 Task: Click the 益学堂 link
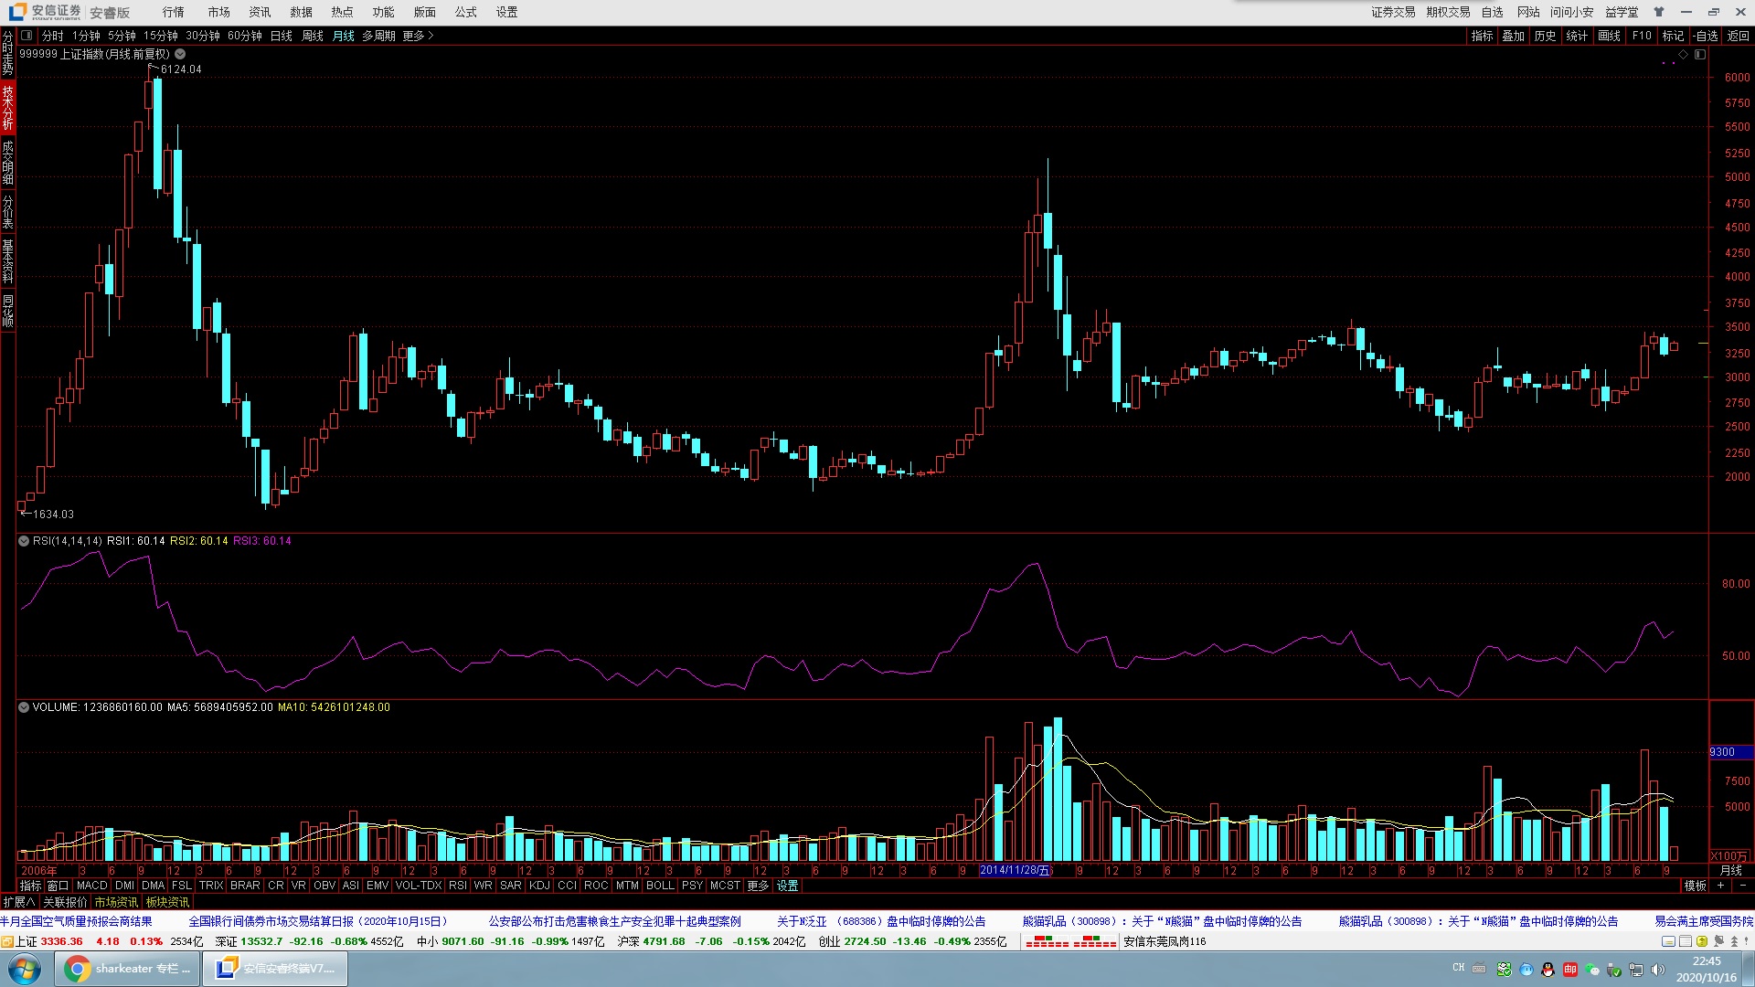pyautogui.click(x=1622, y=12)
